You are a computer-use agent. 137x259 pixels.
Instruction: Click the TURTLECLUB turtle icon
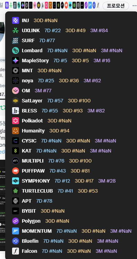[16, 191]
